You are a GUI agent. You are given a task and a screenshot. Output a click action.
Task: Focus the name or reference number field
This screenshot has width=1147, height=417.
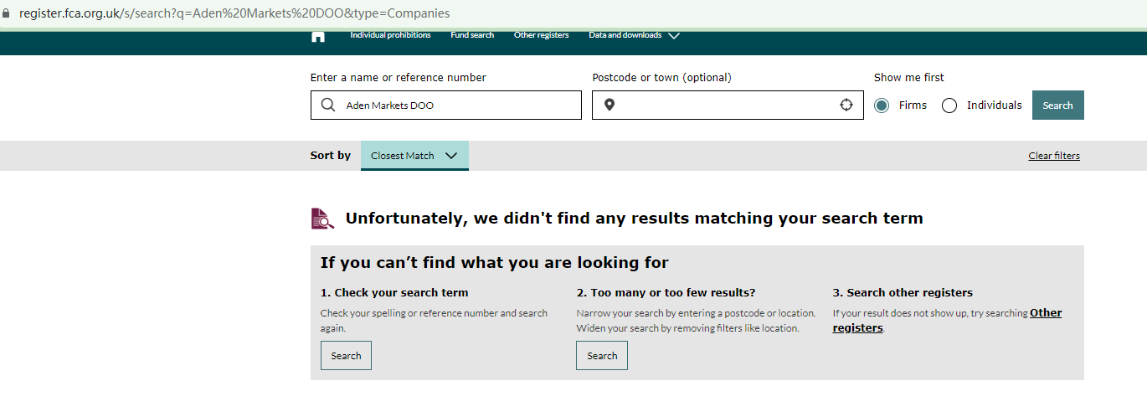(x=460, y=106)
